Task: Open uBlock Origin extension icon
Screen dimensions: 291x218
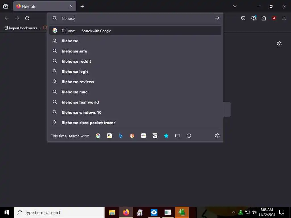Action: (274, 18)
